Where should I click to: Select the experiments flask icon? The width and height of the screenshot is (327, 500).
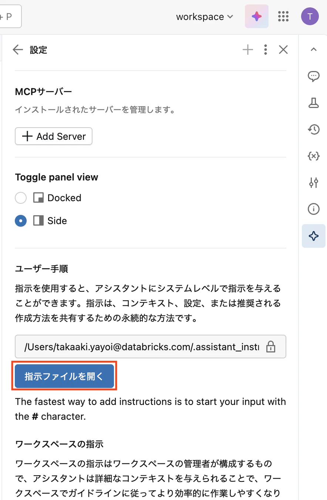[x=313, y=103]
